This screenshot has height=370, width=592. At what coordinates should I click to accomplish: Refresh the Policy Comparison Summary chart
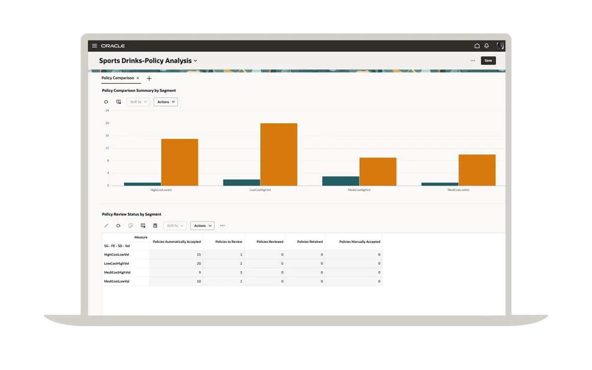click(x=106, y=102)
